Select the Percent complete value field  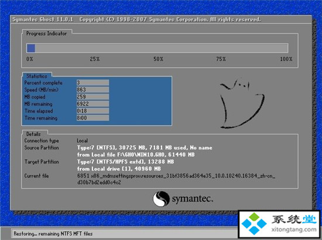tap(93, 82)
